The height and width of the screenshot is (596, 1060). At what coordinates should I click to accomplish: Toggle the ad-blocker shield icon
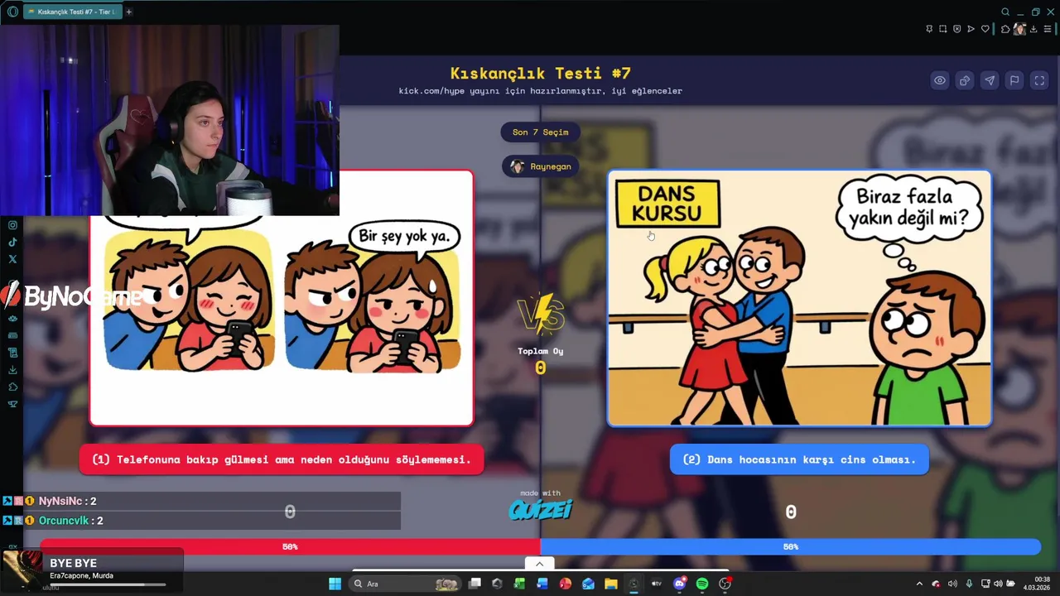956,29
